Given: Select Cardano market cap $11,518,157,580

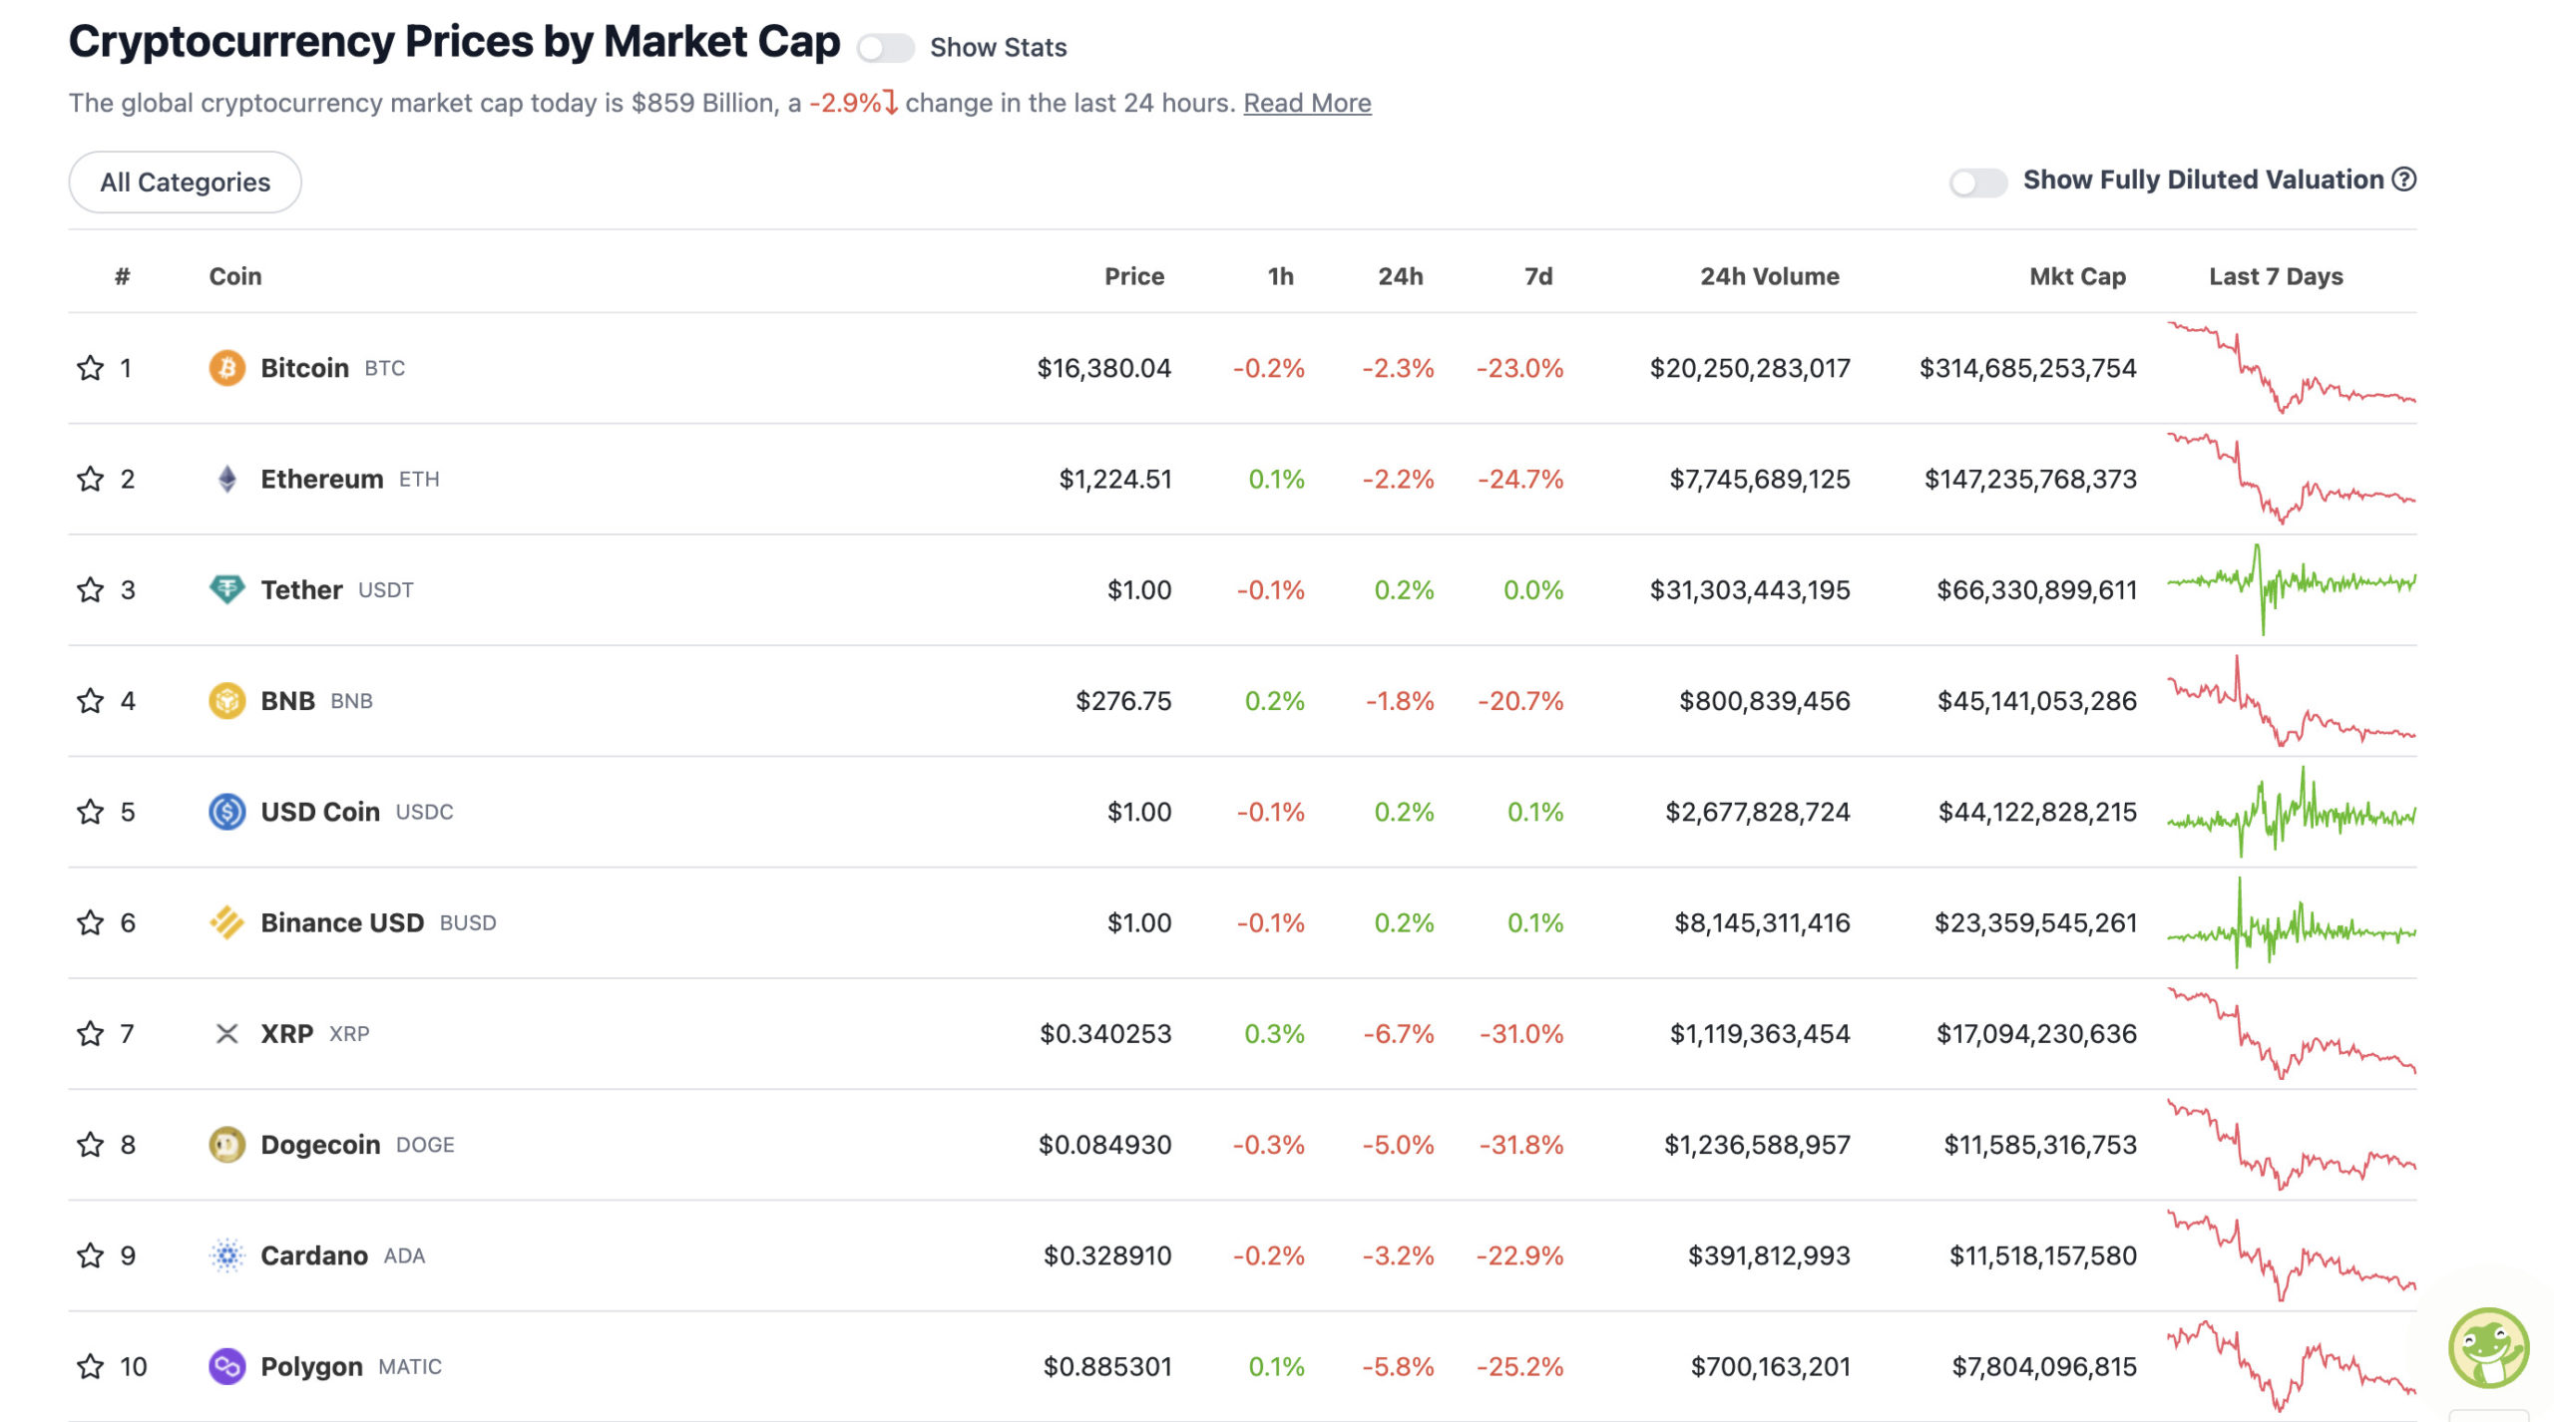Looking at the screenshot, I should [2043, 1255].
